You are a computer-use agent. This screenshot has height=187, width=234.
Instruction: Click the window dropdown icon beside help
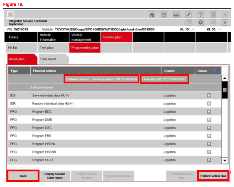point(213,15)
